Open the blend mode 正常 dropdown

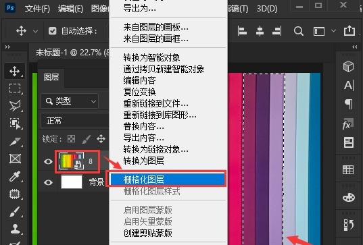(x=74, y=121)
